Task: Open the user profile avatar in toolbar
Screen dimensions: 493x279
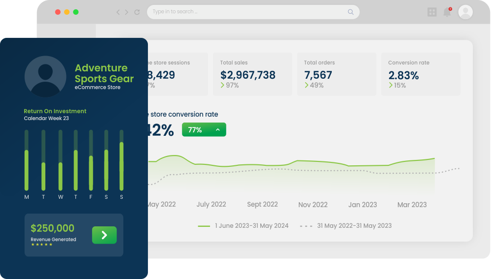Action: (465, 12)
